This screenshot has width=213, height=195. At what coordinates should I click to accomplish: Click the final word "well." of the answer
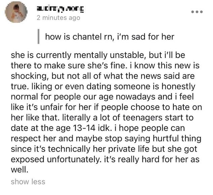pyautogui.click(x=20, y=170)
